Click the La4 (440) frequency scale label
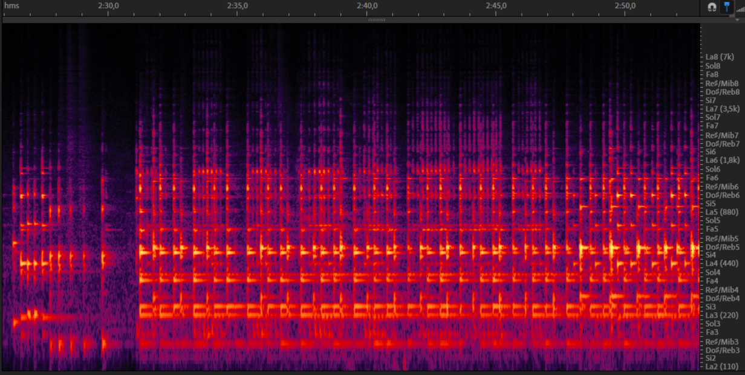 click(x=720, y=263)
